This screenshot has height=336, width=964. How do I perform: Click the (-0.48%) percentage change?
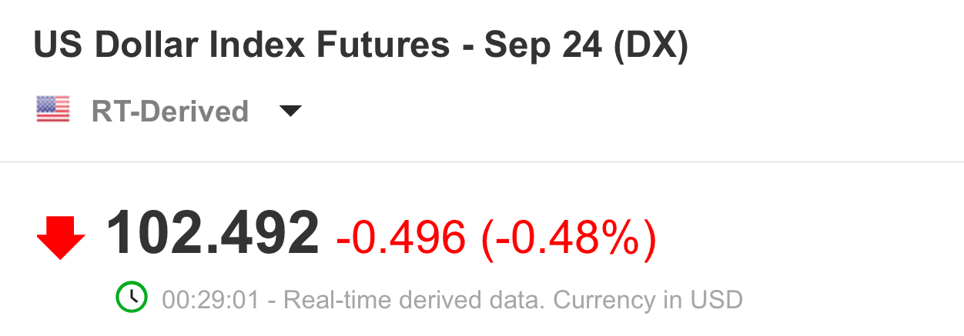point(569,238)
